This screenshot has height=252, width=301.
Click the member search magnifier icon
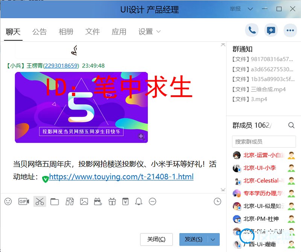pos(291,125)
